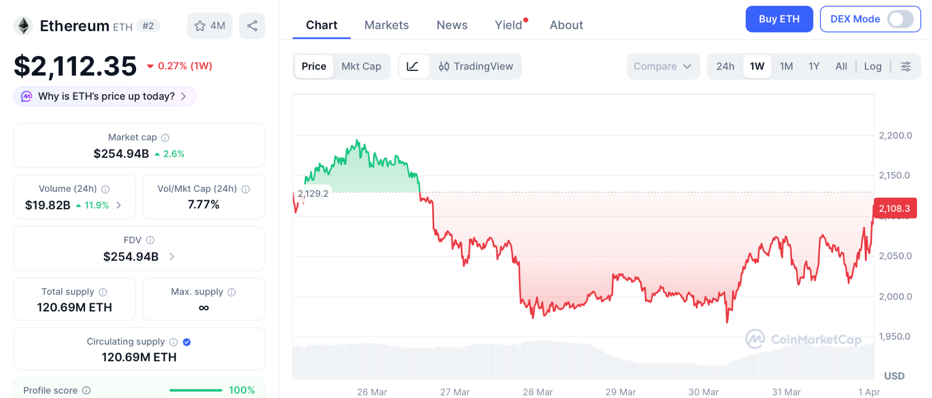This screenshot has height=398, width=932.
Task: Open TradingView candlestick chart
Action: click(476, 66)
